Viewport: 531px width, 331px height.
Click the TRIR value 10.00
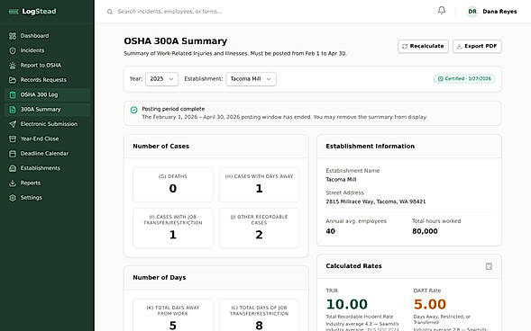[346, 304]
